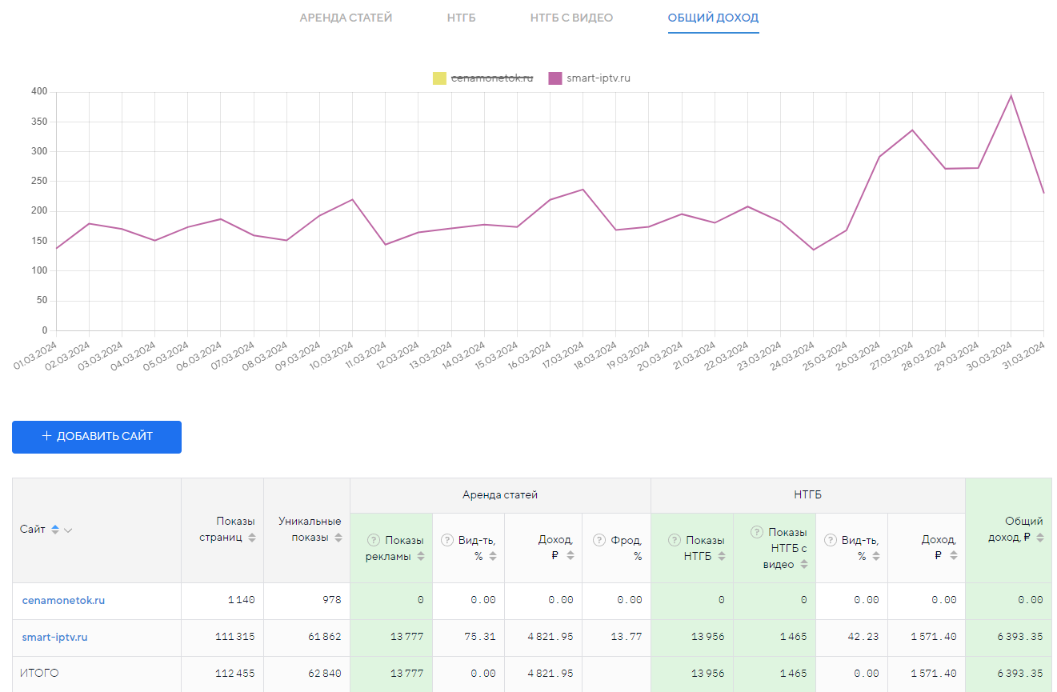
Task: Sort by Уникальные показы column arrows
Action: tap(338, 538)
